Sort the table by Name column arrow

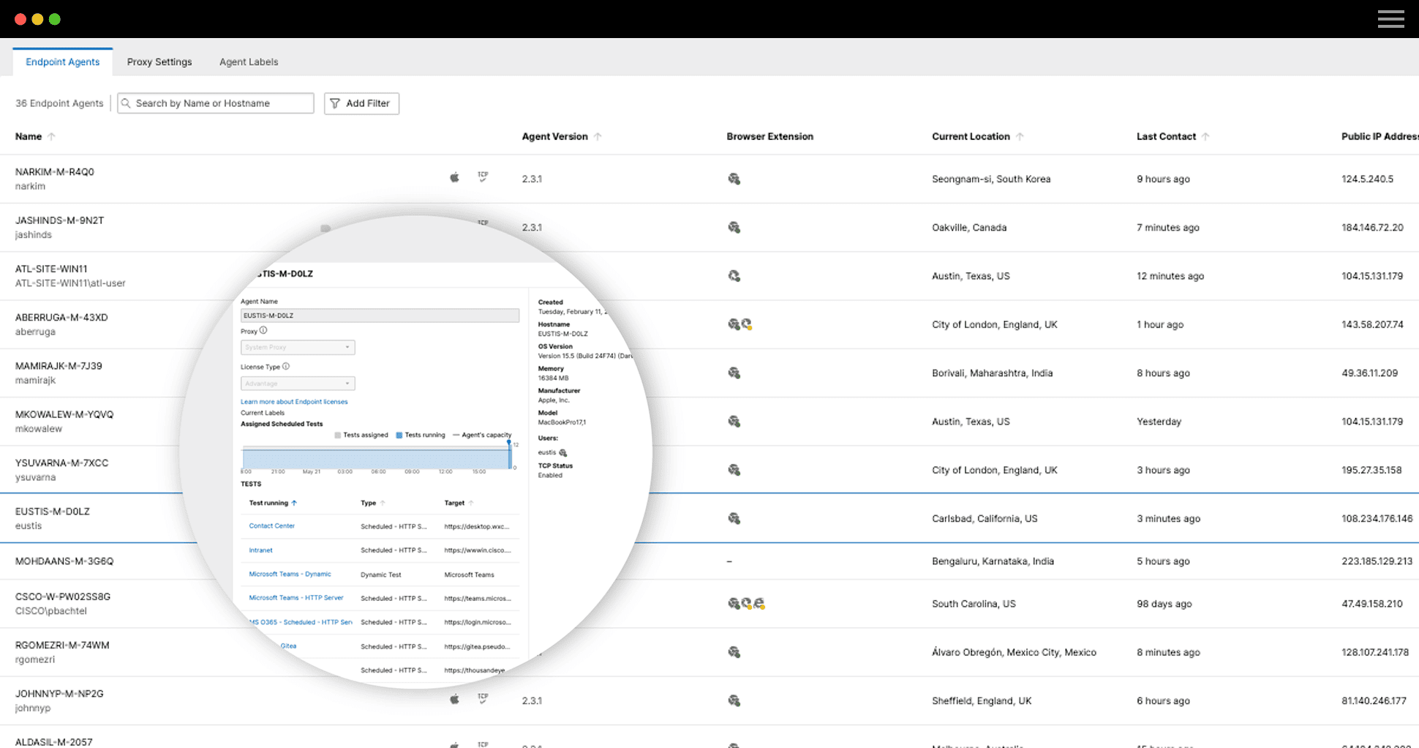click(51, 137)
